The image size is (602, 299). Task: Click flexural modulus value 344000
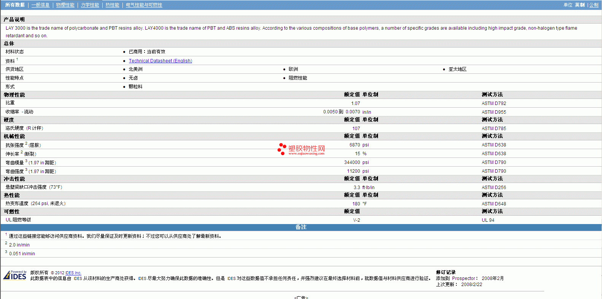click(352, 162)
